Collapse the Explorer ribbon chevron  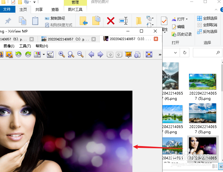tap(216, 10)
